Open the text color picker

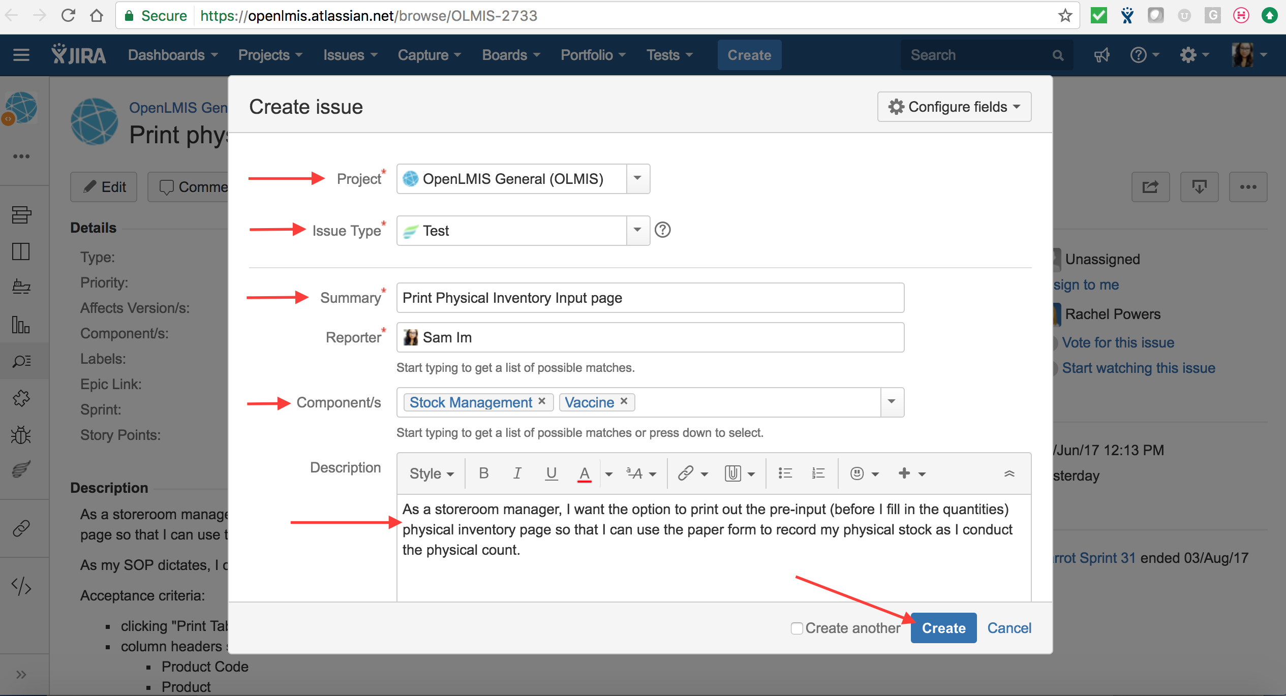click(x=609, y=473)
